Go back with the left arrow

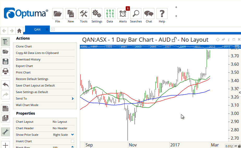click(x=4, y=31)
